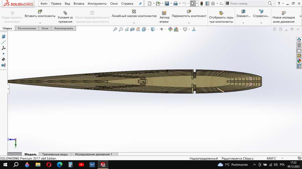302x169 pixels.
Task: Click the Zoom to Fit magnifier icon
Action: (115, 29)
